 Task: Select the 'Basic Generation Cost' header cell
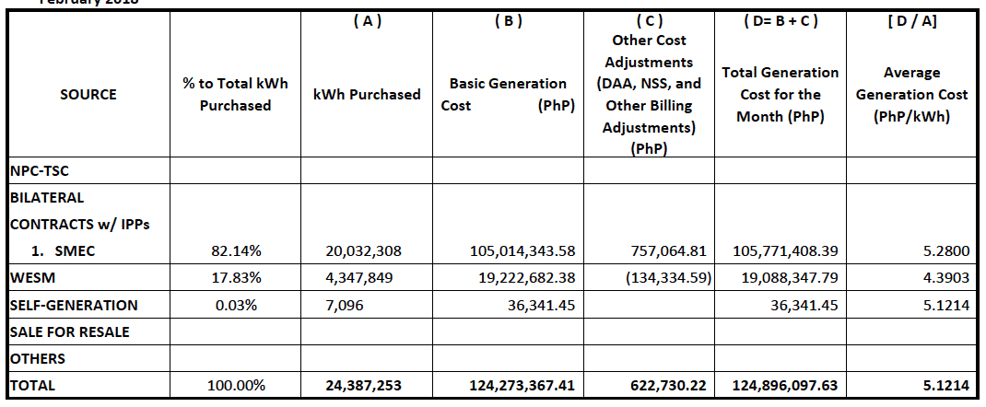click(508, 94)
